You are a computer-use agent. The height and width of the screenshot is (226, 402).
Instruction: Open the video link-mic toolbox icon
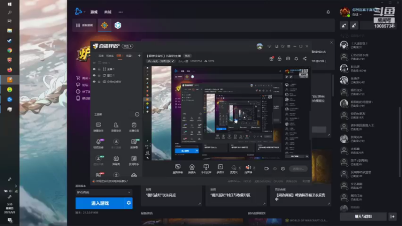click(x=98, y=144)
